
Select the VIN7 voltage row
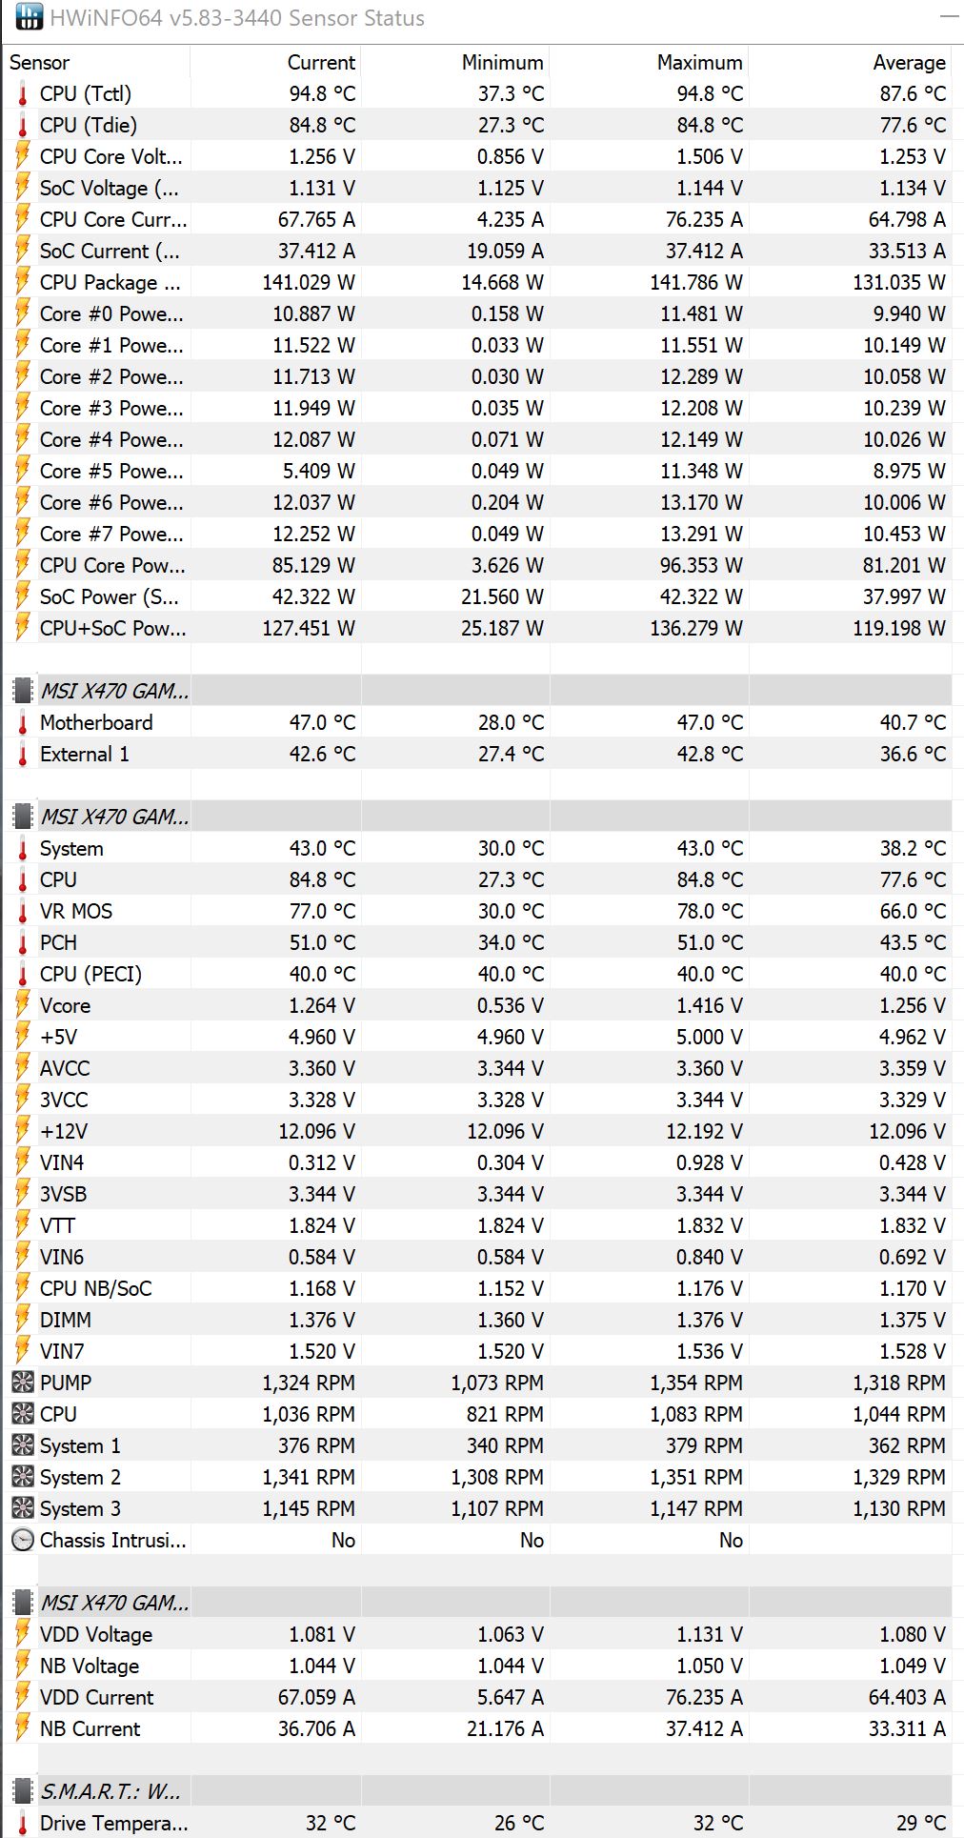[x=477, y=1351]
